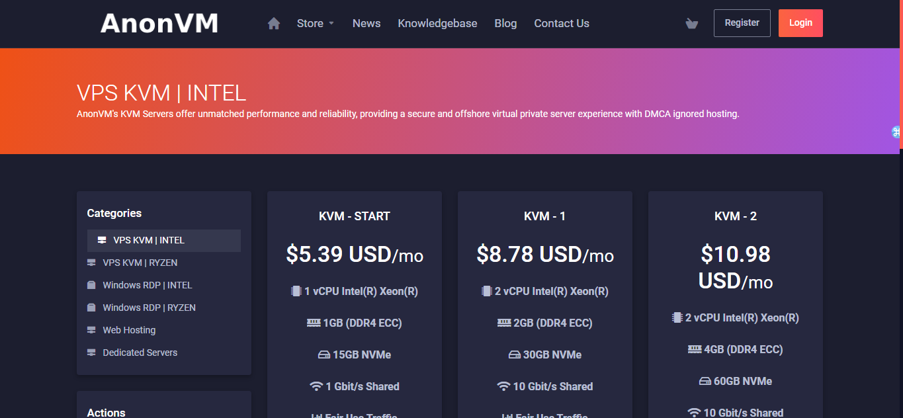
Task: Click drive icon next to 15GB NVMe
Action: pyautogui.click(x=323, y=355)
